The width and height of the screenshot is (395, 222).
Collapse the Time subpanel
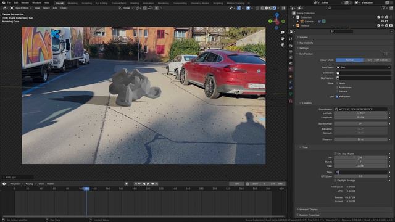(x=305, y=147)
